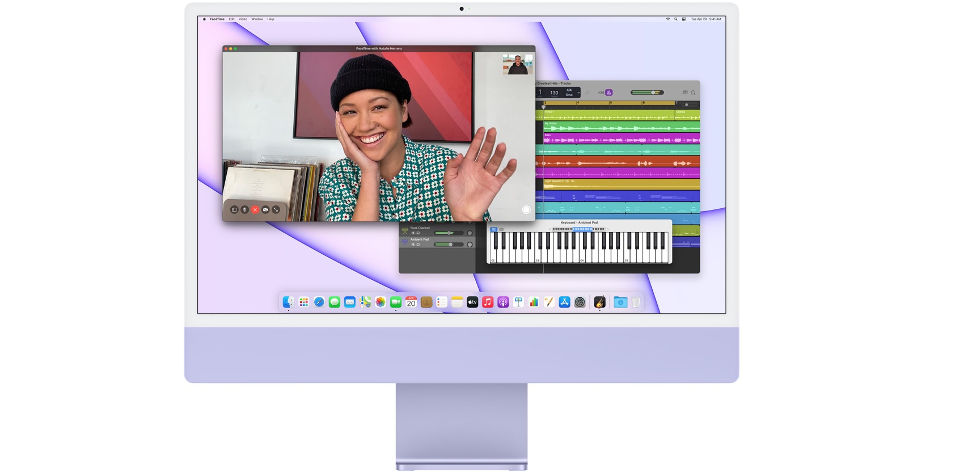The image size is (955, 471).
Task: Open Apple TV from the Dock
Action: 472,302
